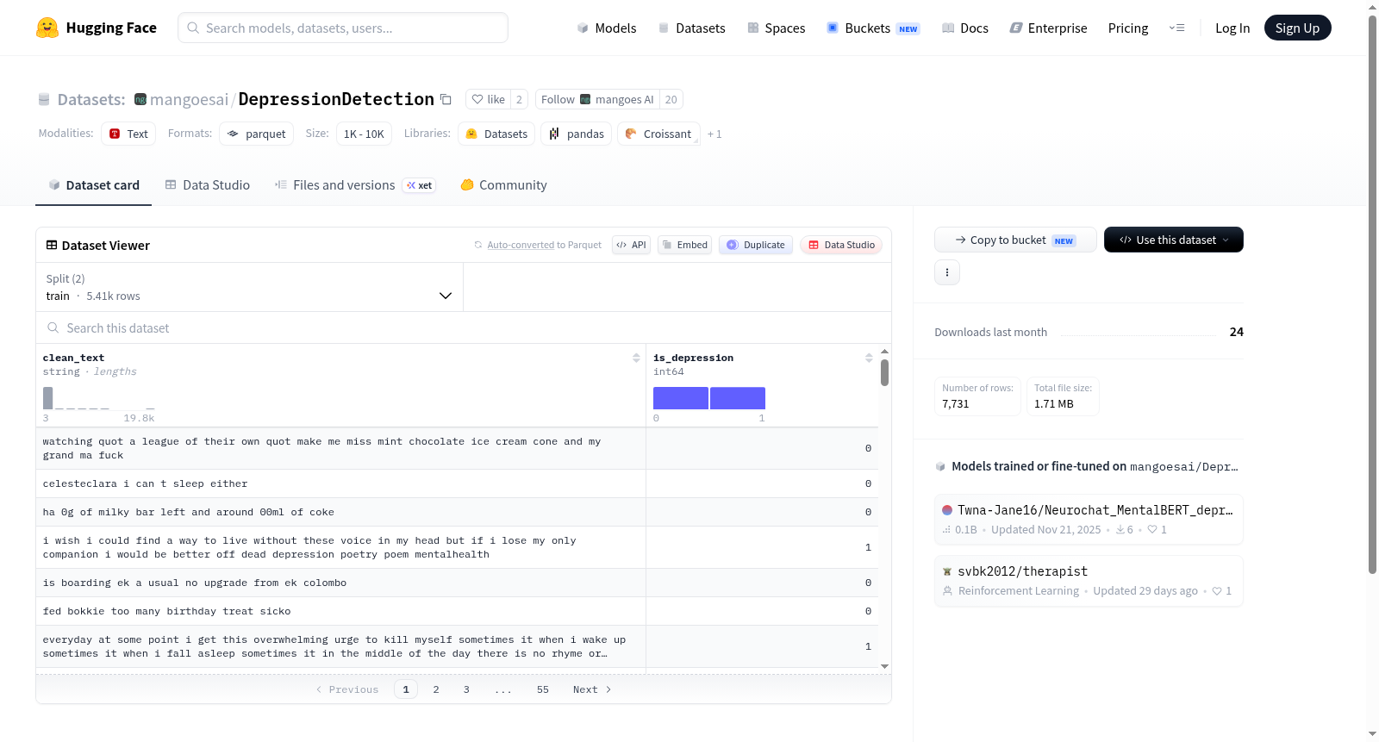Open the Models menu
This screenshot has width=1379, height=742.
[607, 28]
